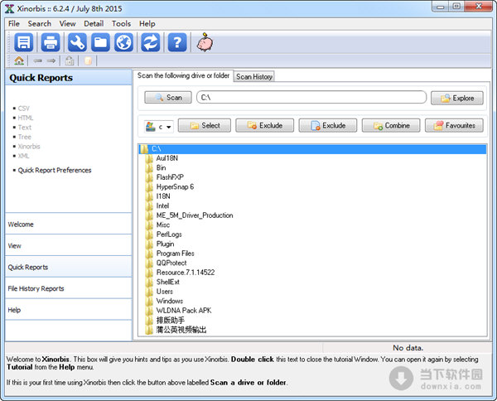Open the Search menu
497x401 pixels.
pyautogui.click(x=39, y=24)
